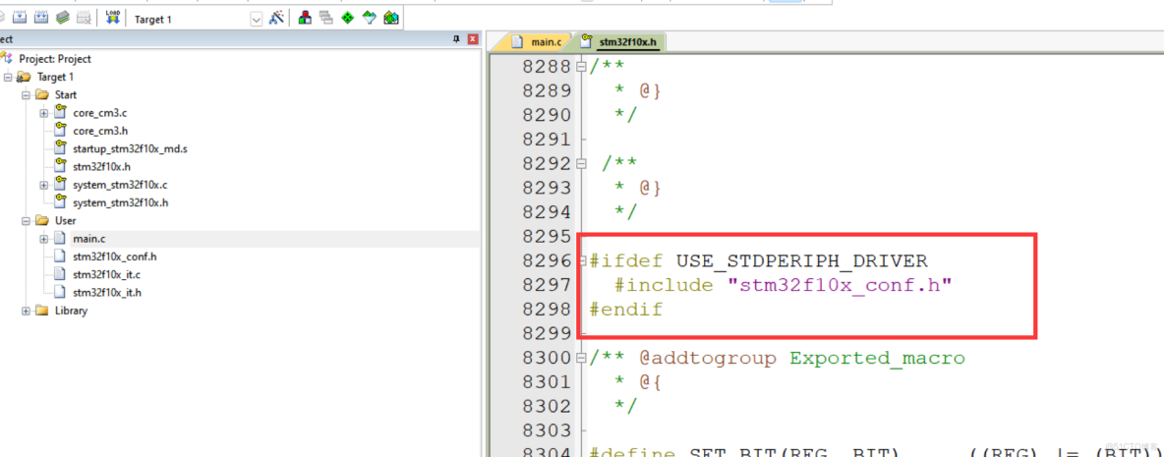Close the Project panel with red X
This screenshot has height=457, width=1164.
pyautogui.click(x=473, y=39)
